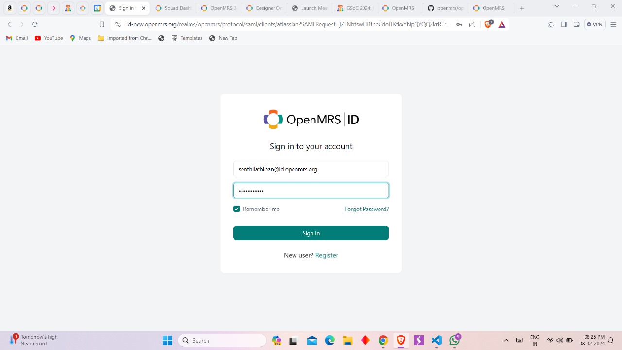The height and width of the screenshot is (350, 622).
Task: Show hidden system tray icons
Action: coord(506,340)
